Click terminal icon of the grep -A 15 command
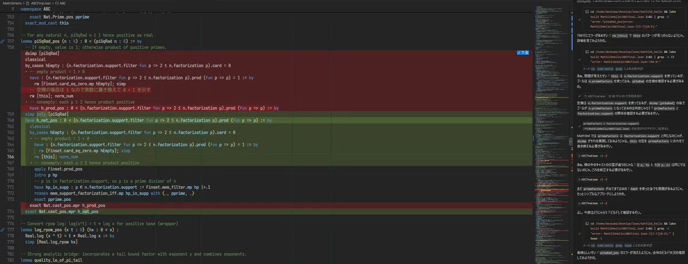 (x=586, y=52)
